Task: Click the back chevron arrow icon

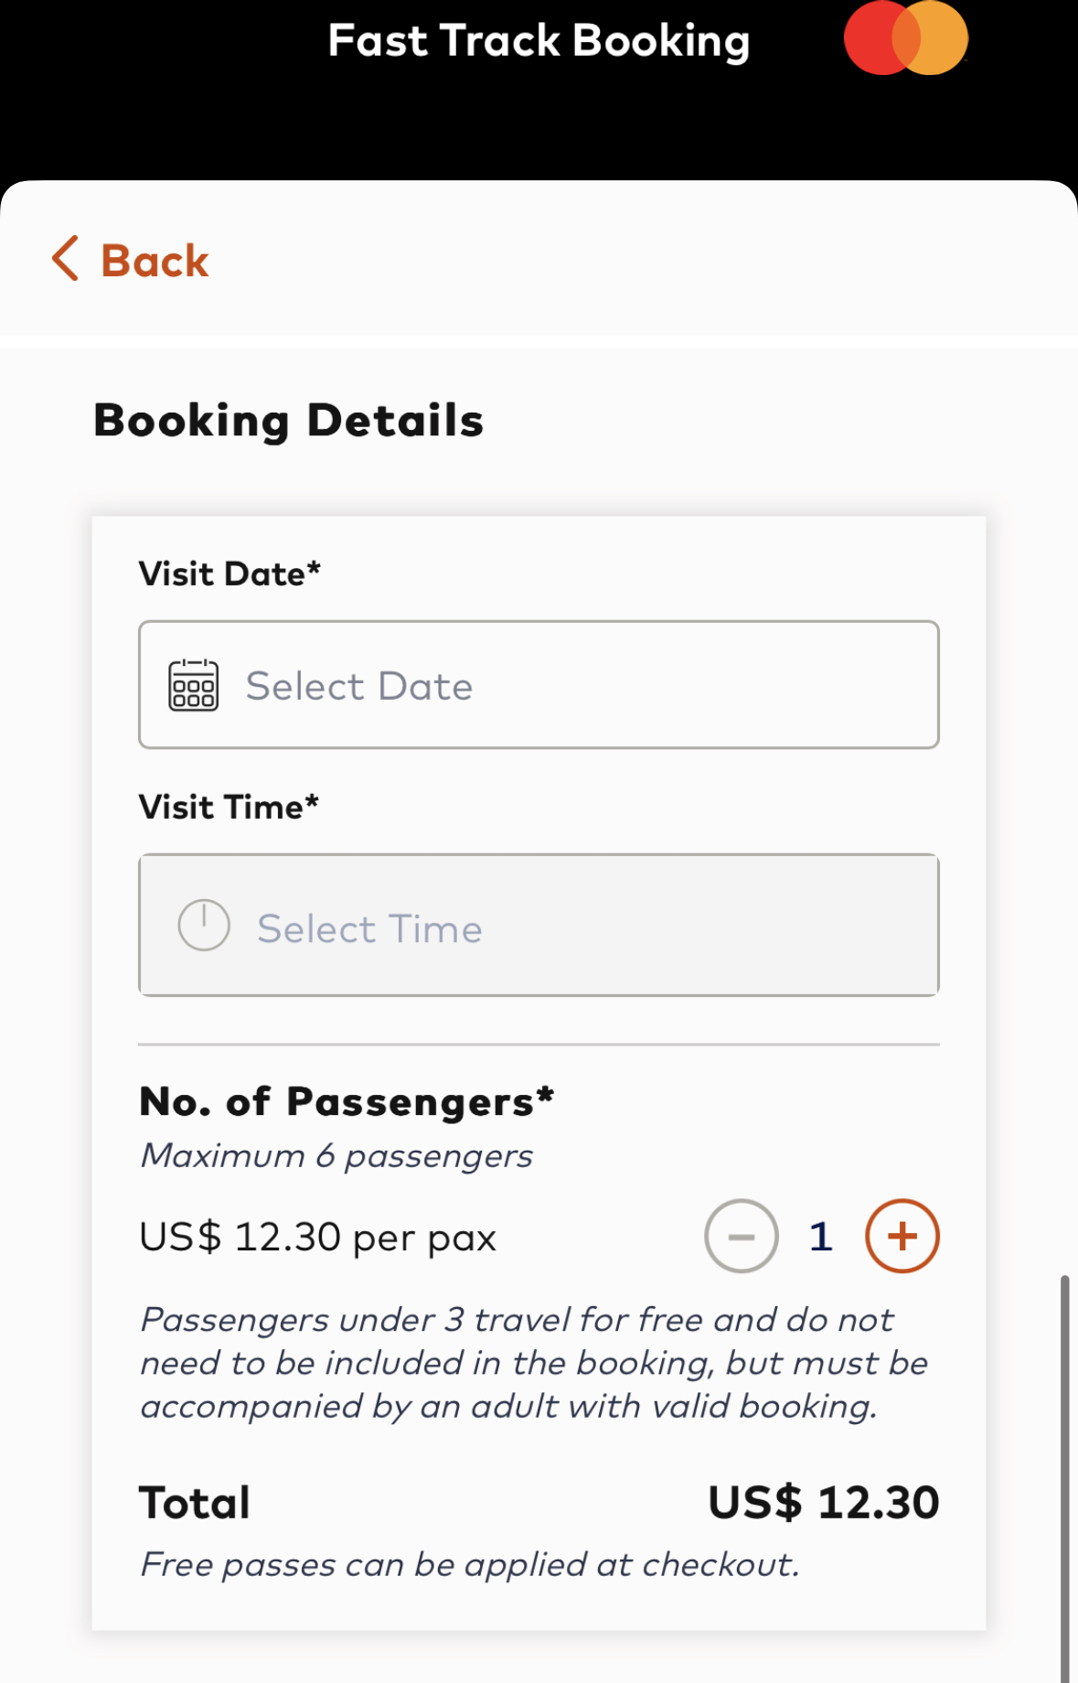Action: pos(64,261)
